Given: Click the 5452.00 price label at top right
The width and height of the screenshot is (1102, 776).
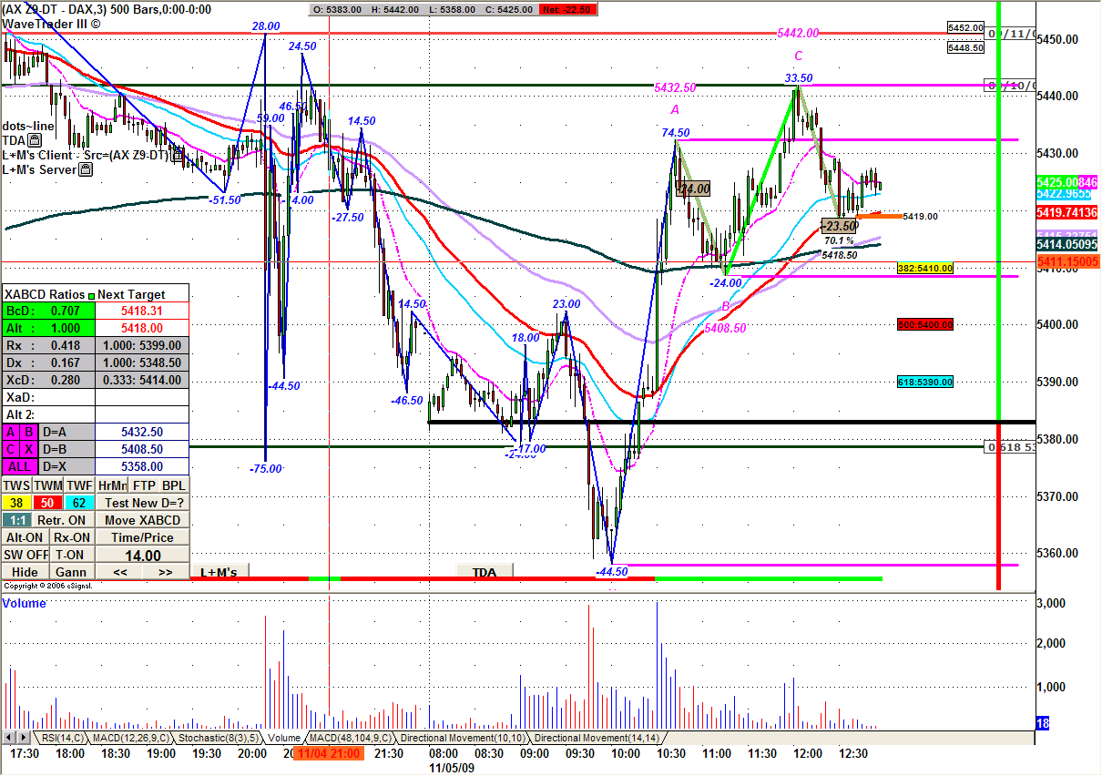Looking at the screenshot, I should (965, 28).
